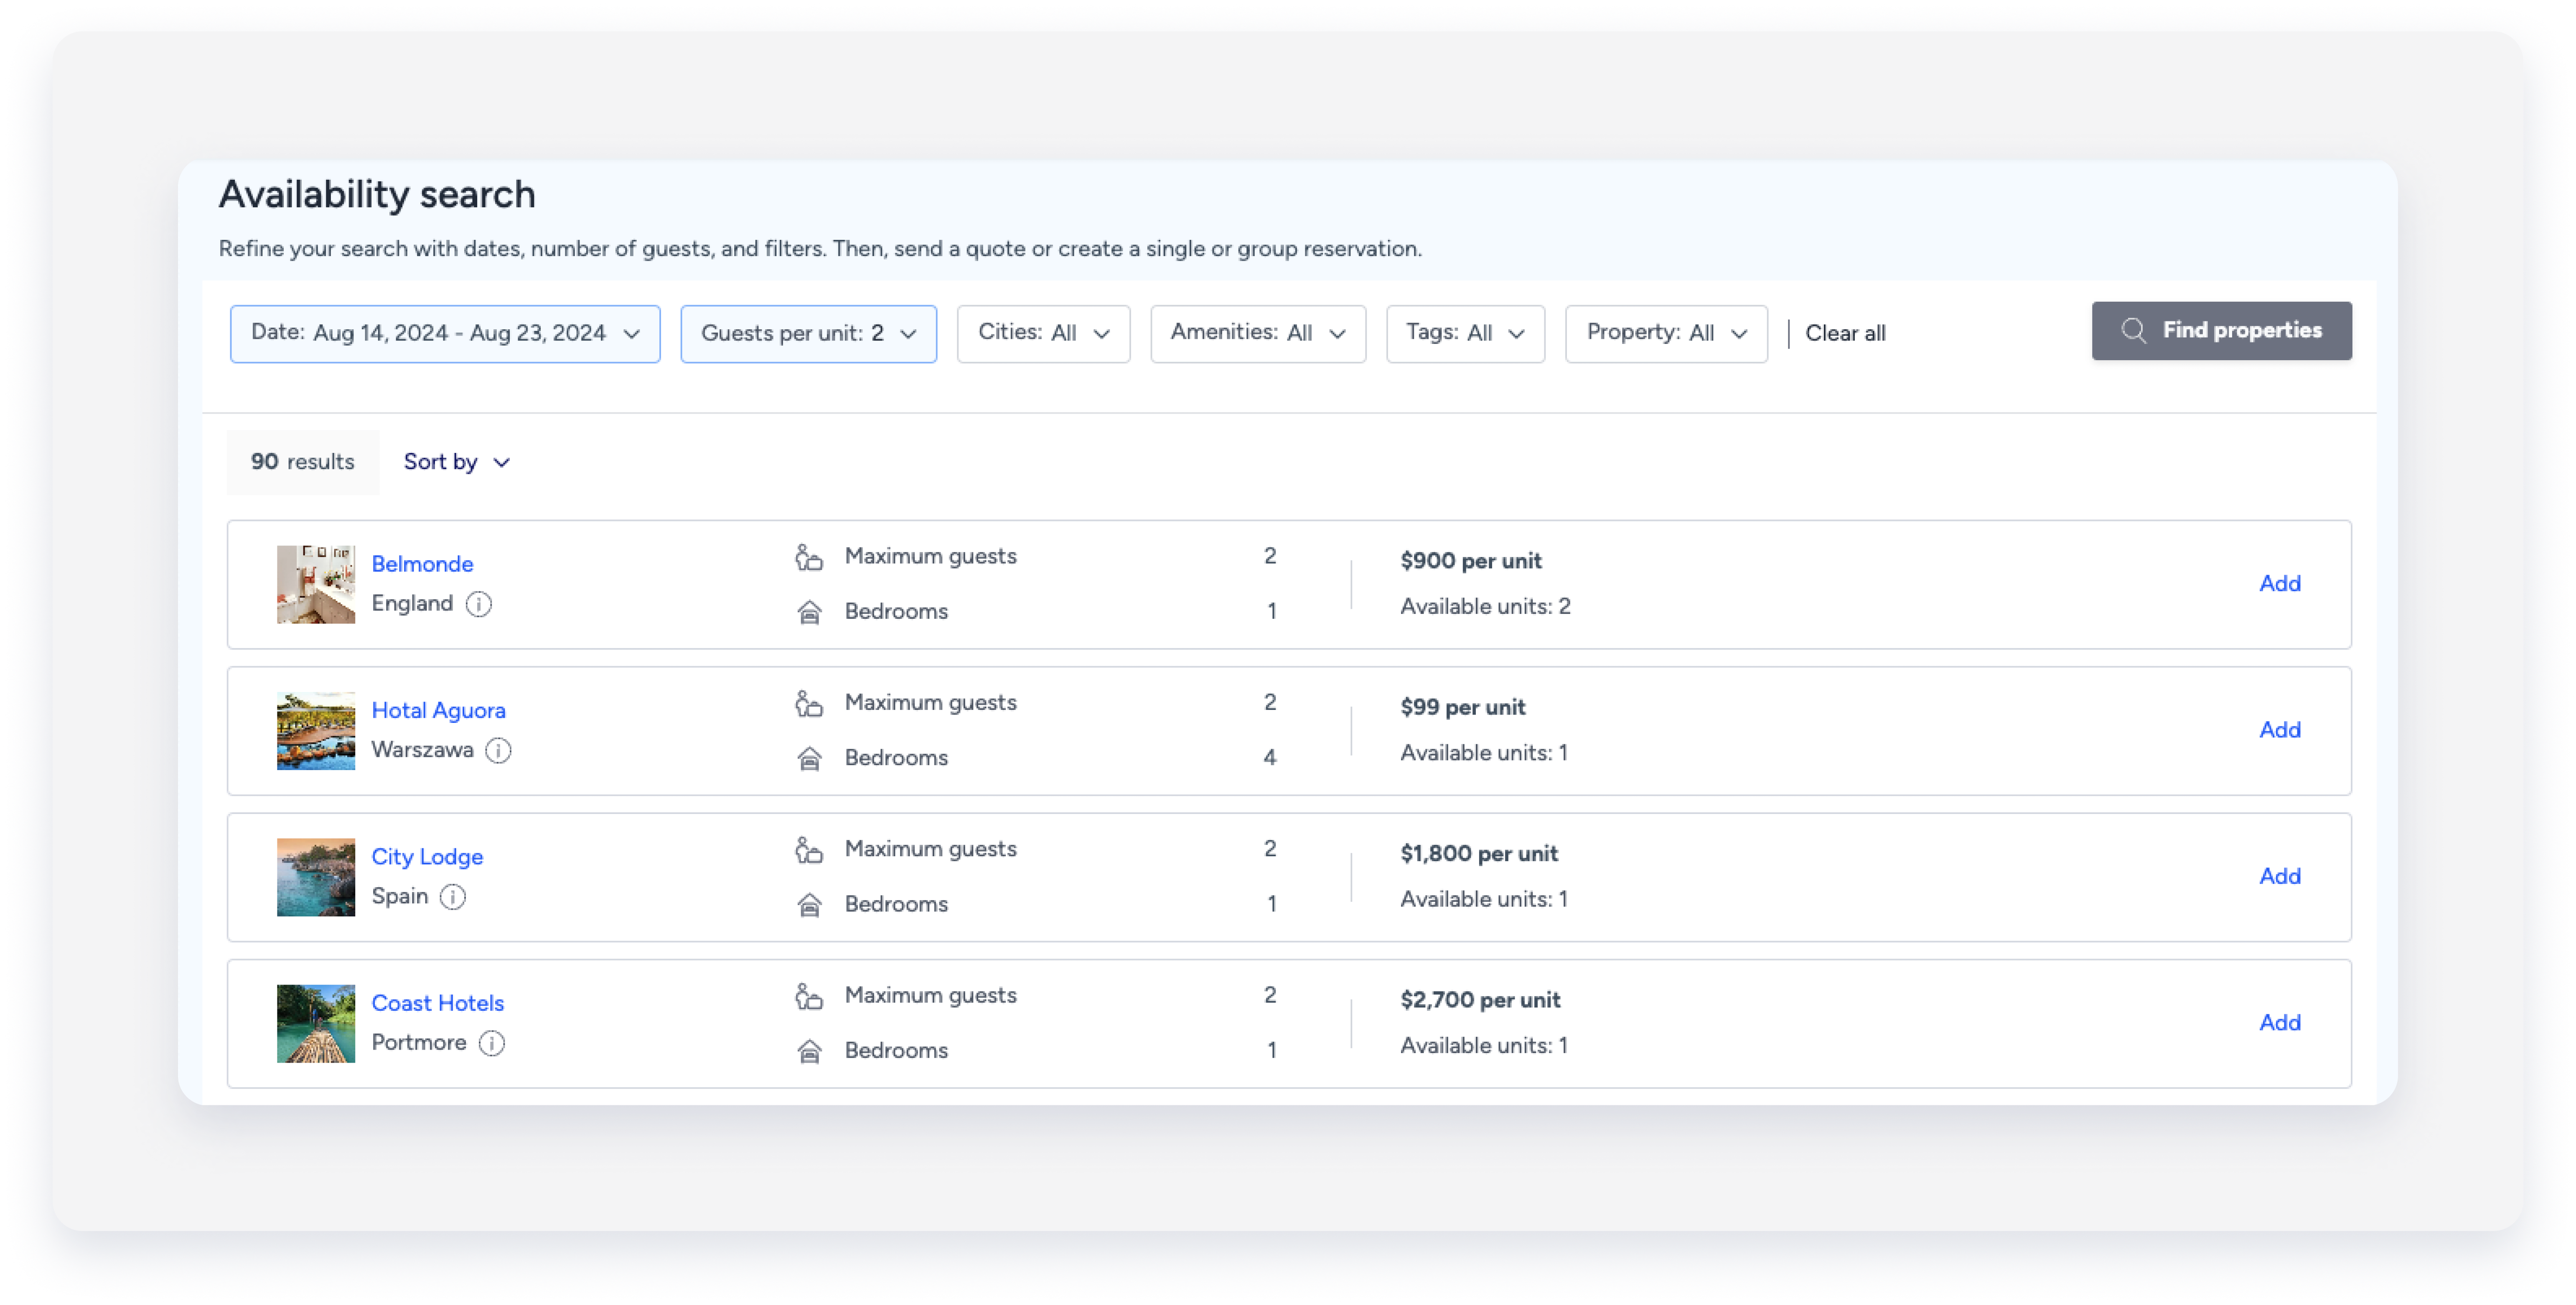Open the Cities filter dropdown
This screenshot has height=1305, width=2576.
tap(1043, 334)
